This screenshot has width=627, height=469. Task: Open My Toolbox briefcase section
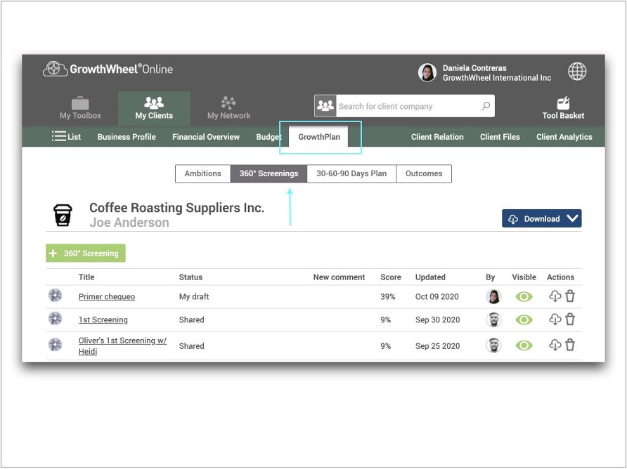[x=80, y=108]
